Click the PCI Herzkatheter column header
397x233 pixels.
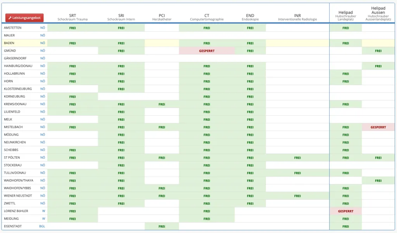162,17
